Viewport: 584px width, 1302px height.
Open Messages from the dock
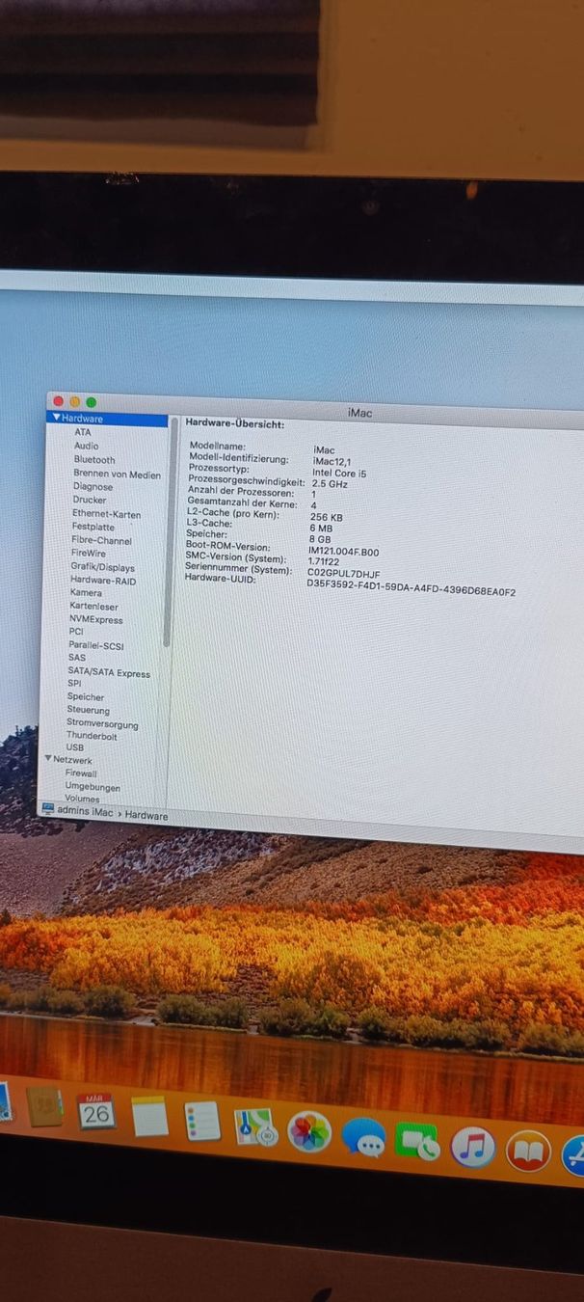[x=364, y=1138]
